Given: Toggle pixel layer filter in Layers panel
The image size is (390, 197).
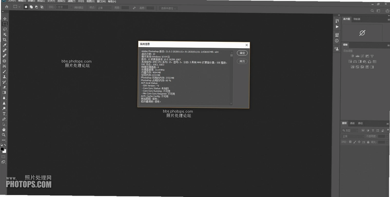Looking at the screenshot, I should [363, 130].
